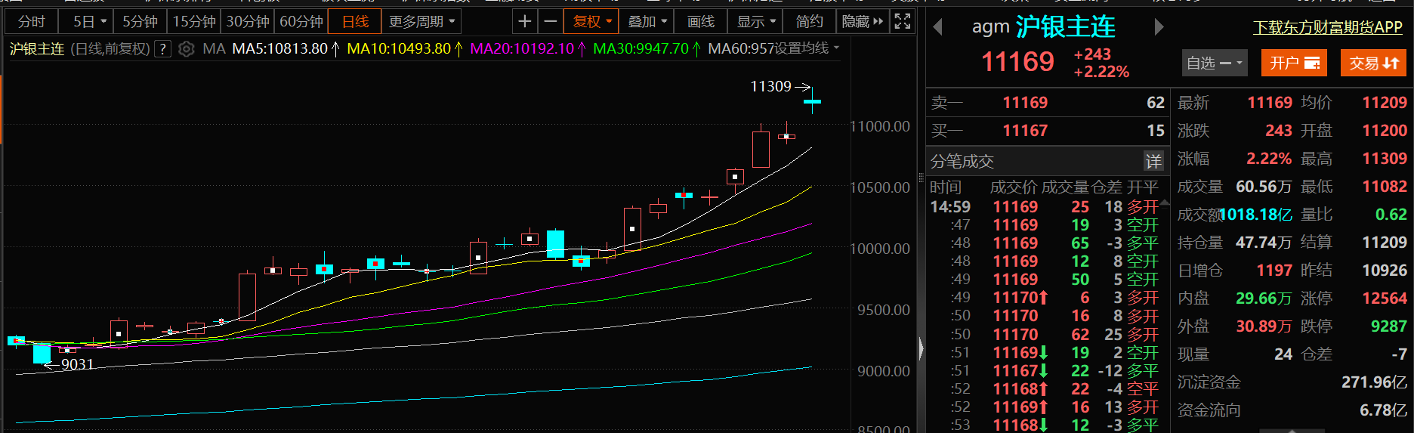This screenshot has width=1414, height=433.
Task: Select the 60分钟 period tab
Action: coord(301,22)
